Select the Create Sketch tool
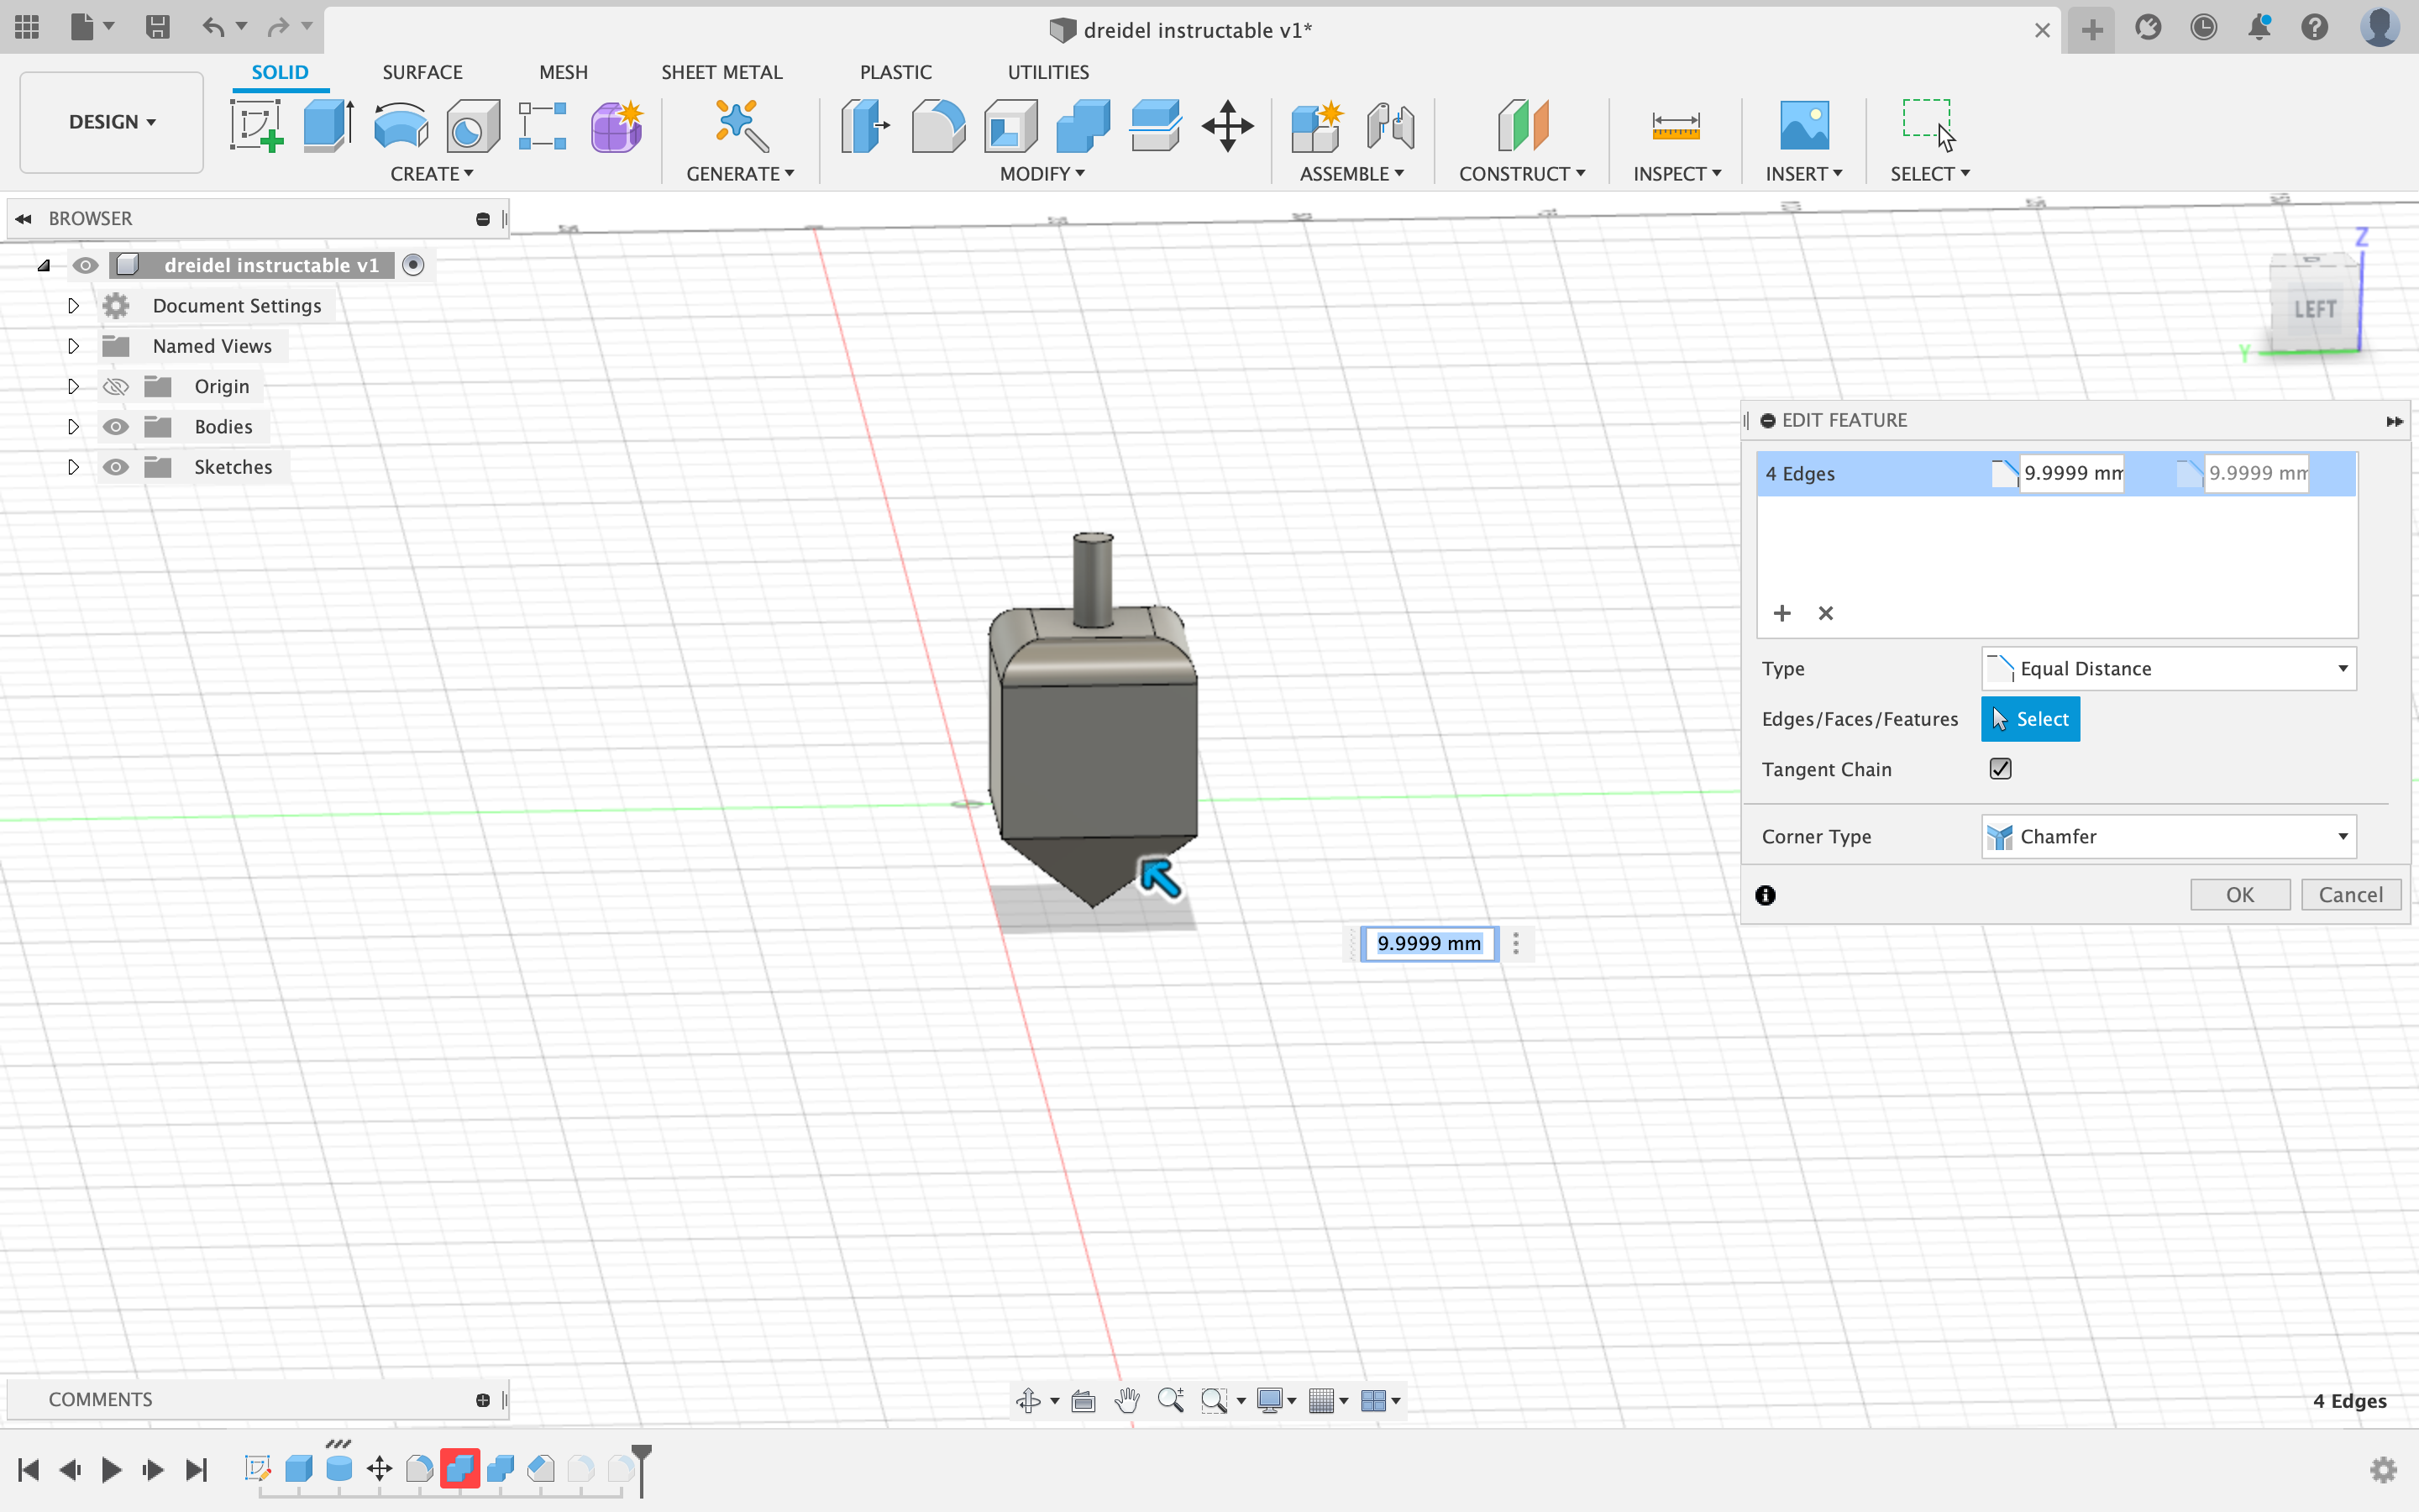 click(257, 126)
